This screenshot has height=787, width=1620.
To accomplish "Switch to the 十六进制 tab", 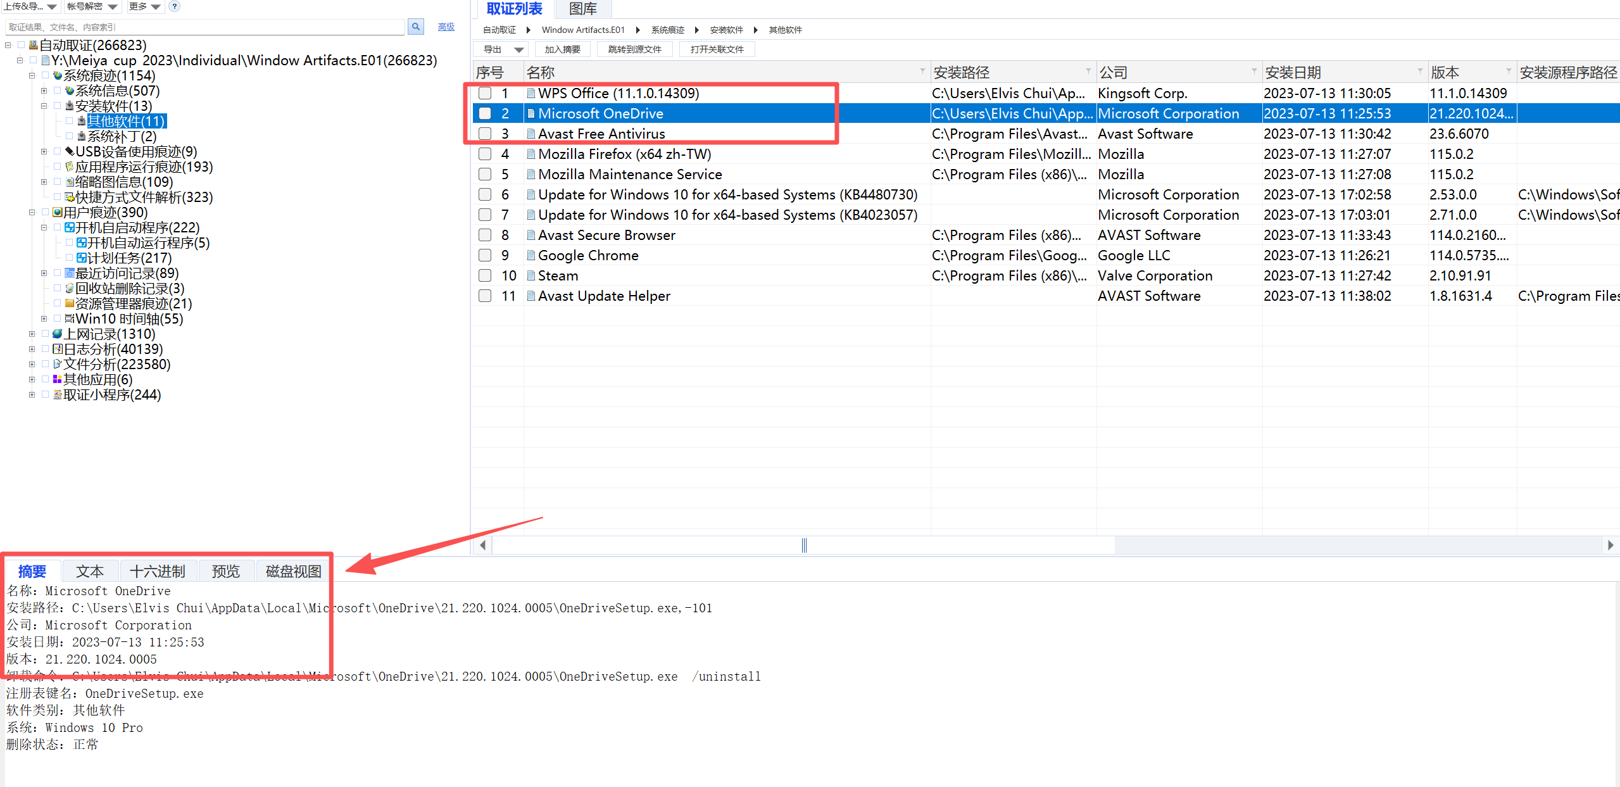I will coord(157,571).
